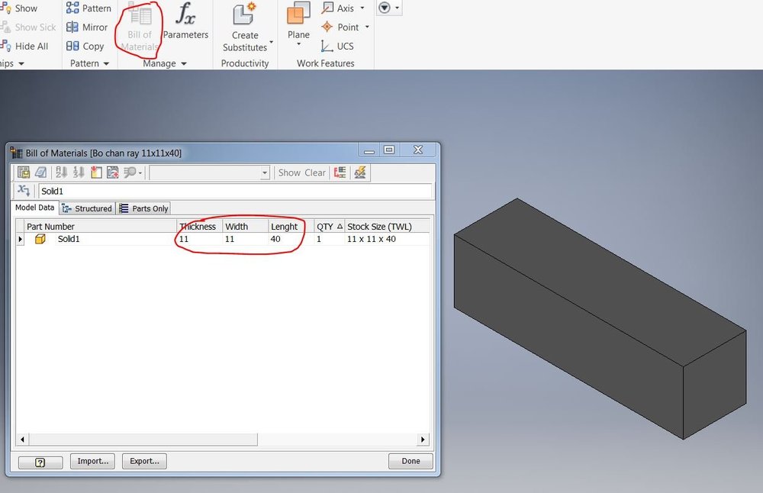The height and width of the screenshot is (493, 763).
Task: Click the x formula icon beside the Solid1 field
Action: tap(24, 190)
